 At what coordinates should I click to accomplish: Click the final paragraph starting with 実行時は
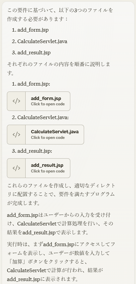pyautogui.click(x=61, y=262)
